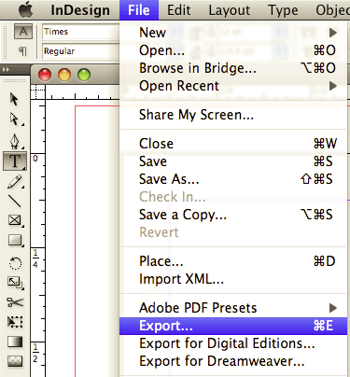Open the Apple menu
The height and width of the screenshot is (377, 350).
pyautogui.click(x=26, y=10)
